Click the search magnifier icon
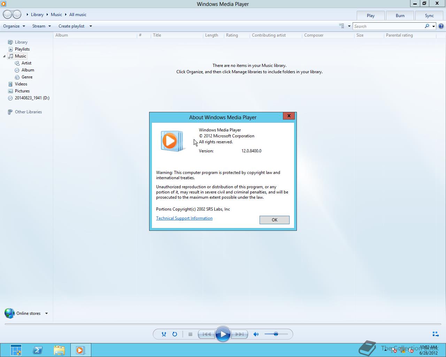Image resolution: width=446 pixels, height=357 pixels. click(427, 26)
